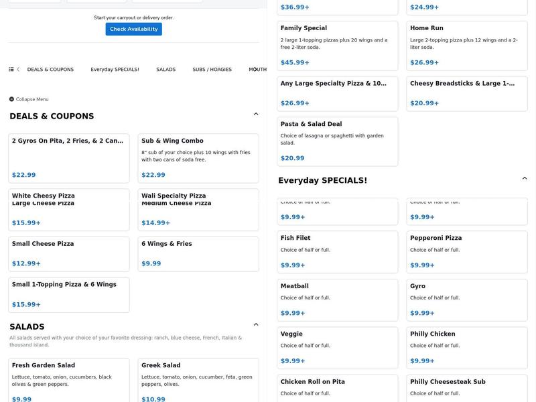536x402 pixels.
Task: Collapse the DEALS & COUPONS section
Action: pyautogui.click(x=256, y=115)
